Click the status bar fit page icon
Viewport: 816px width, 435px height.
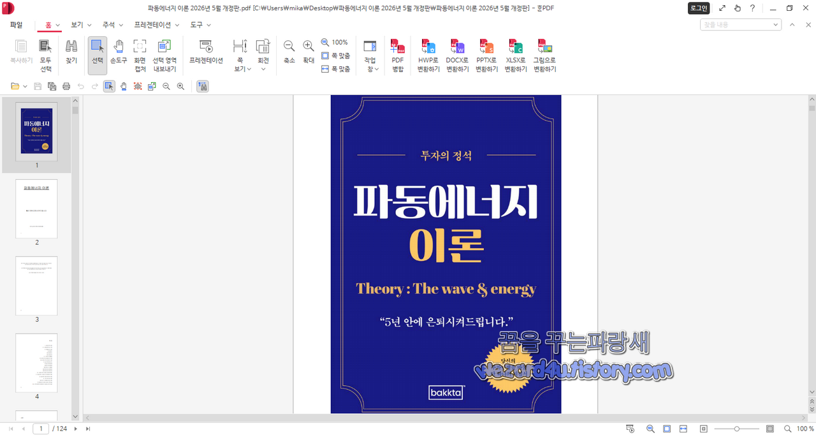pyautogui.click(x=667, y=429)
